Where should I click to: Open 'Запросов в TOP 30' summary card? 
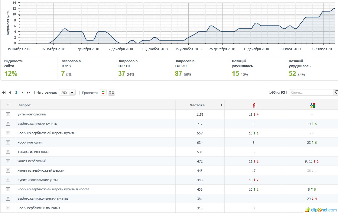pos(200,68)
